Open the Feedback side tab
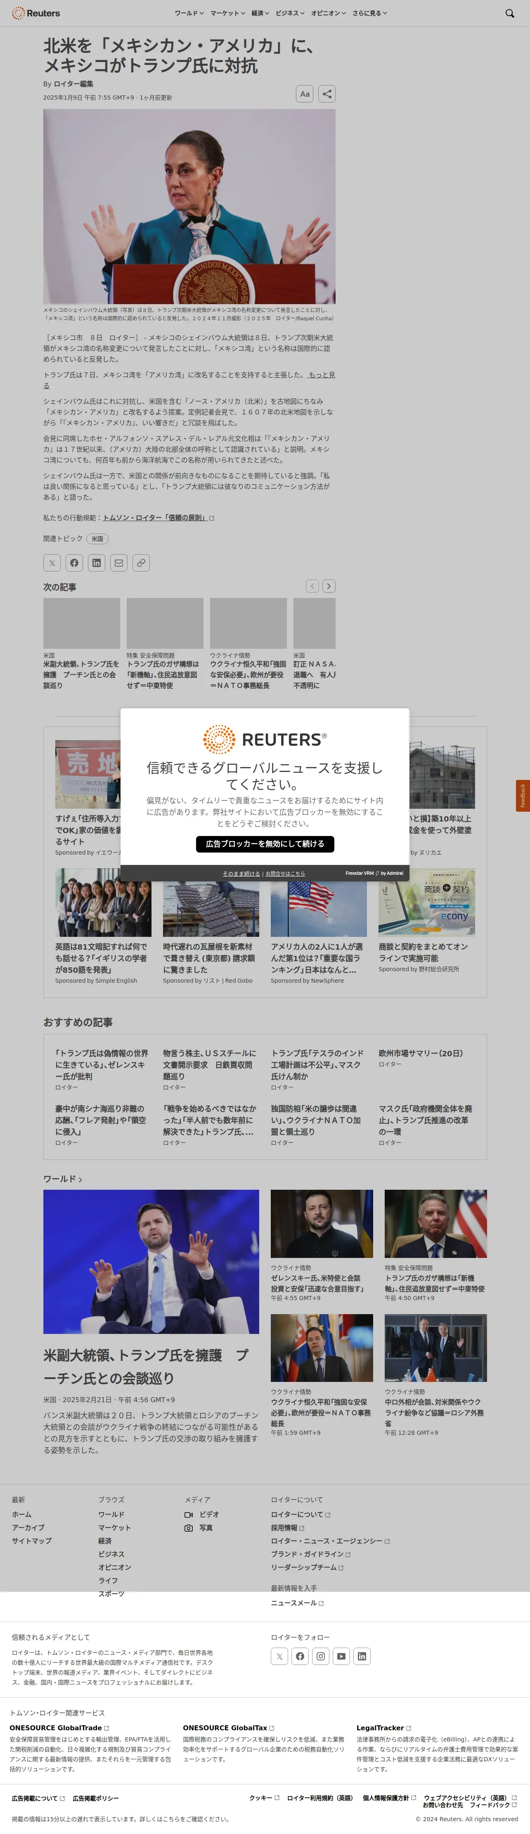 coord(523,795)
